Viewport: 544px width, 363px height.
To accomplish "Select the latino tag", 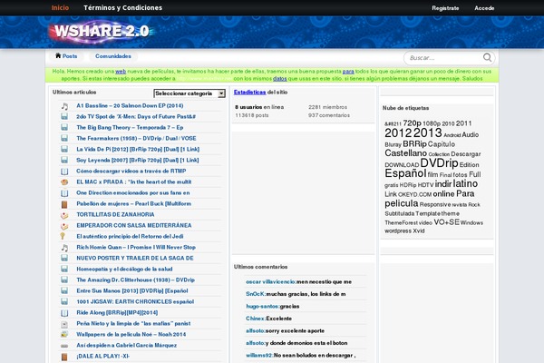I will [x=465, y=183].
